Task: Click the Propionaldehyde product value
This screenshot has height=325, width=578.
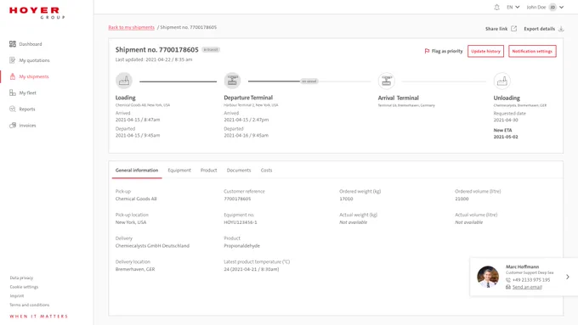Action: tap(241, 245)
